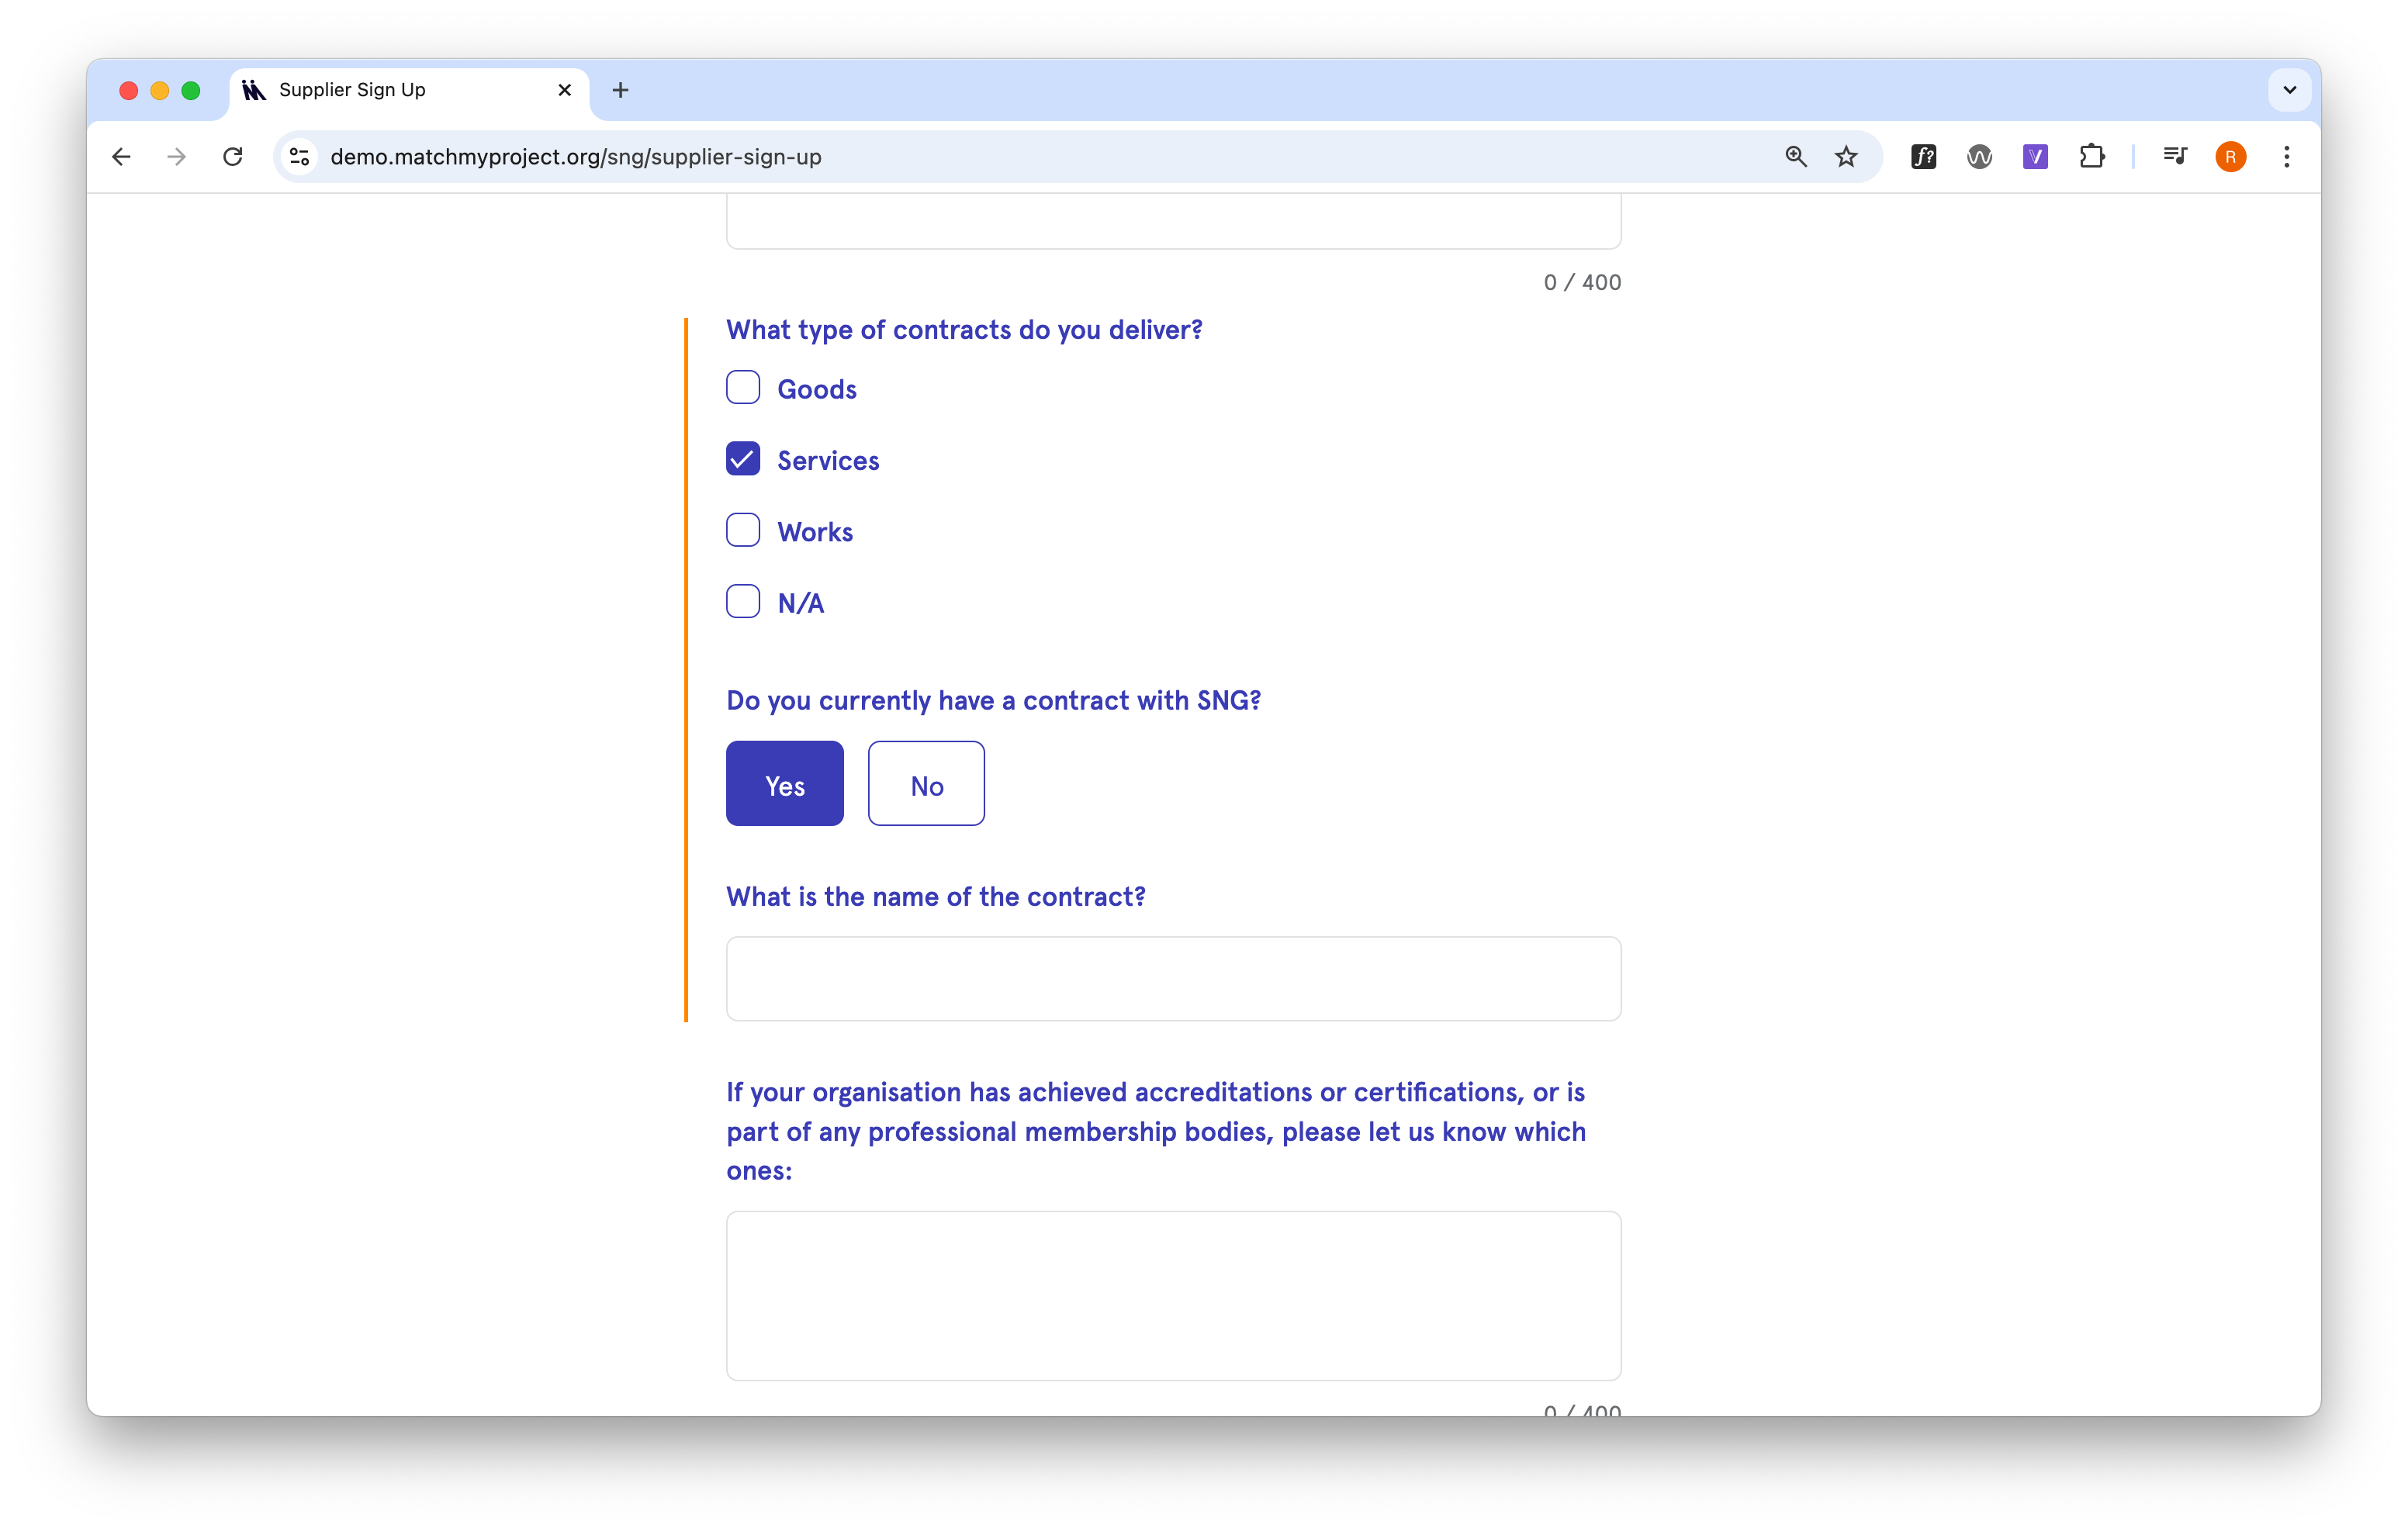
Task: Check the Works checkbox
Action: click(x=743, y=531)
